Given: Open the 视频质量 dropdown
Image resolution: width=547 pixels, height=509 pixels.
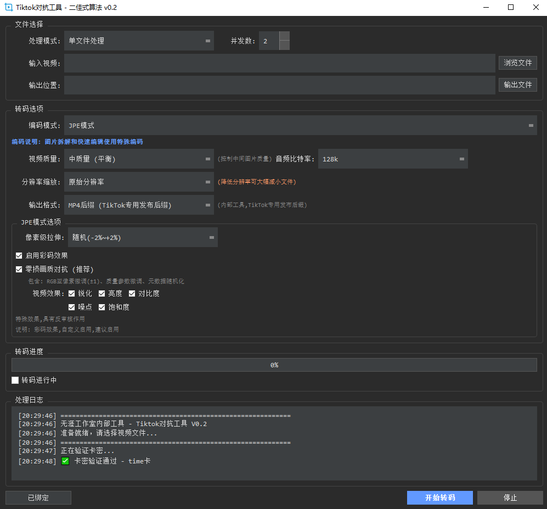Looking at the screenshot, I should point(139,159).
